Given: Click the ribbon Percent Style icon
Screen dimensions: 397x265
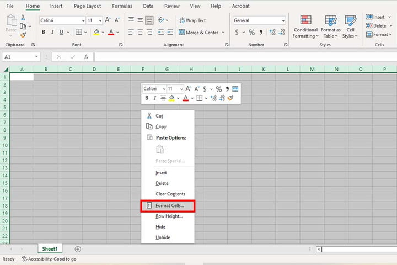Looking at the screenshot, I should tap(251, 32).
